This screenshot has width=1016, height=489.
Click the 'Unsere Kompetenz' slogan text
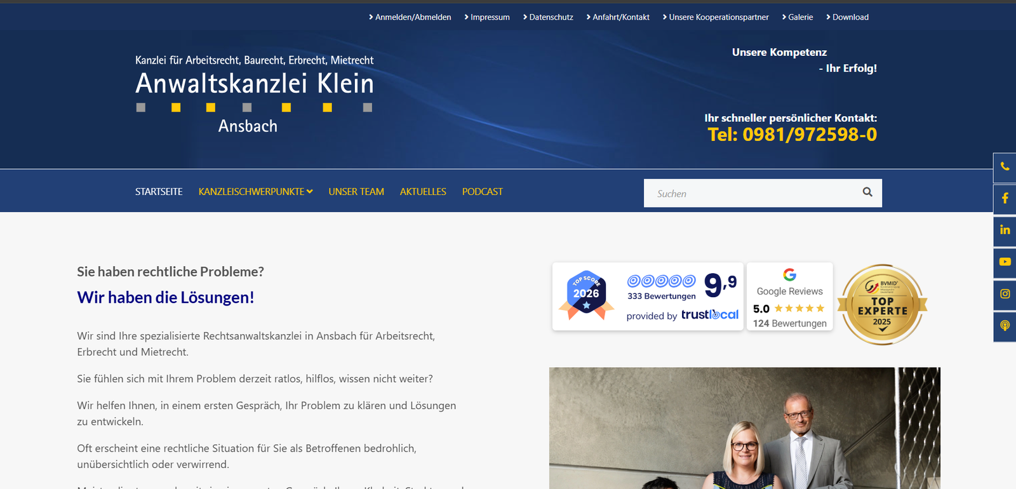click(779, 52)
